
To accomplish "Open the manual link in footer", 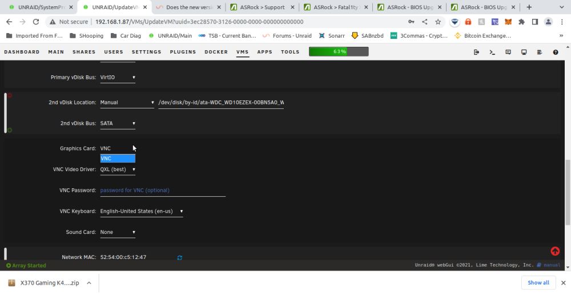I will (x=552, y=265).
